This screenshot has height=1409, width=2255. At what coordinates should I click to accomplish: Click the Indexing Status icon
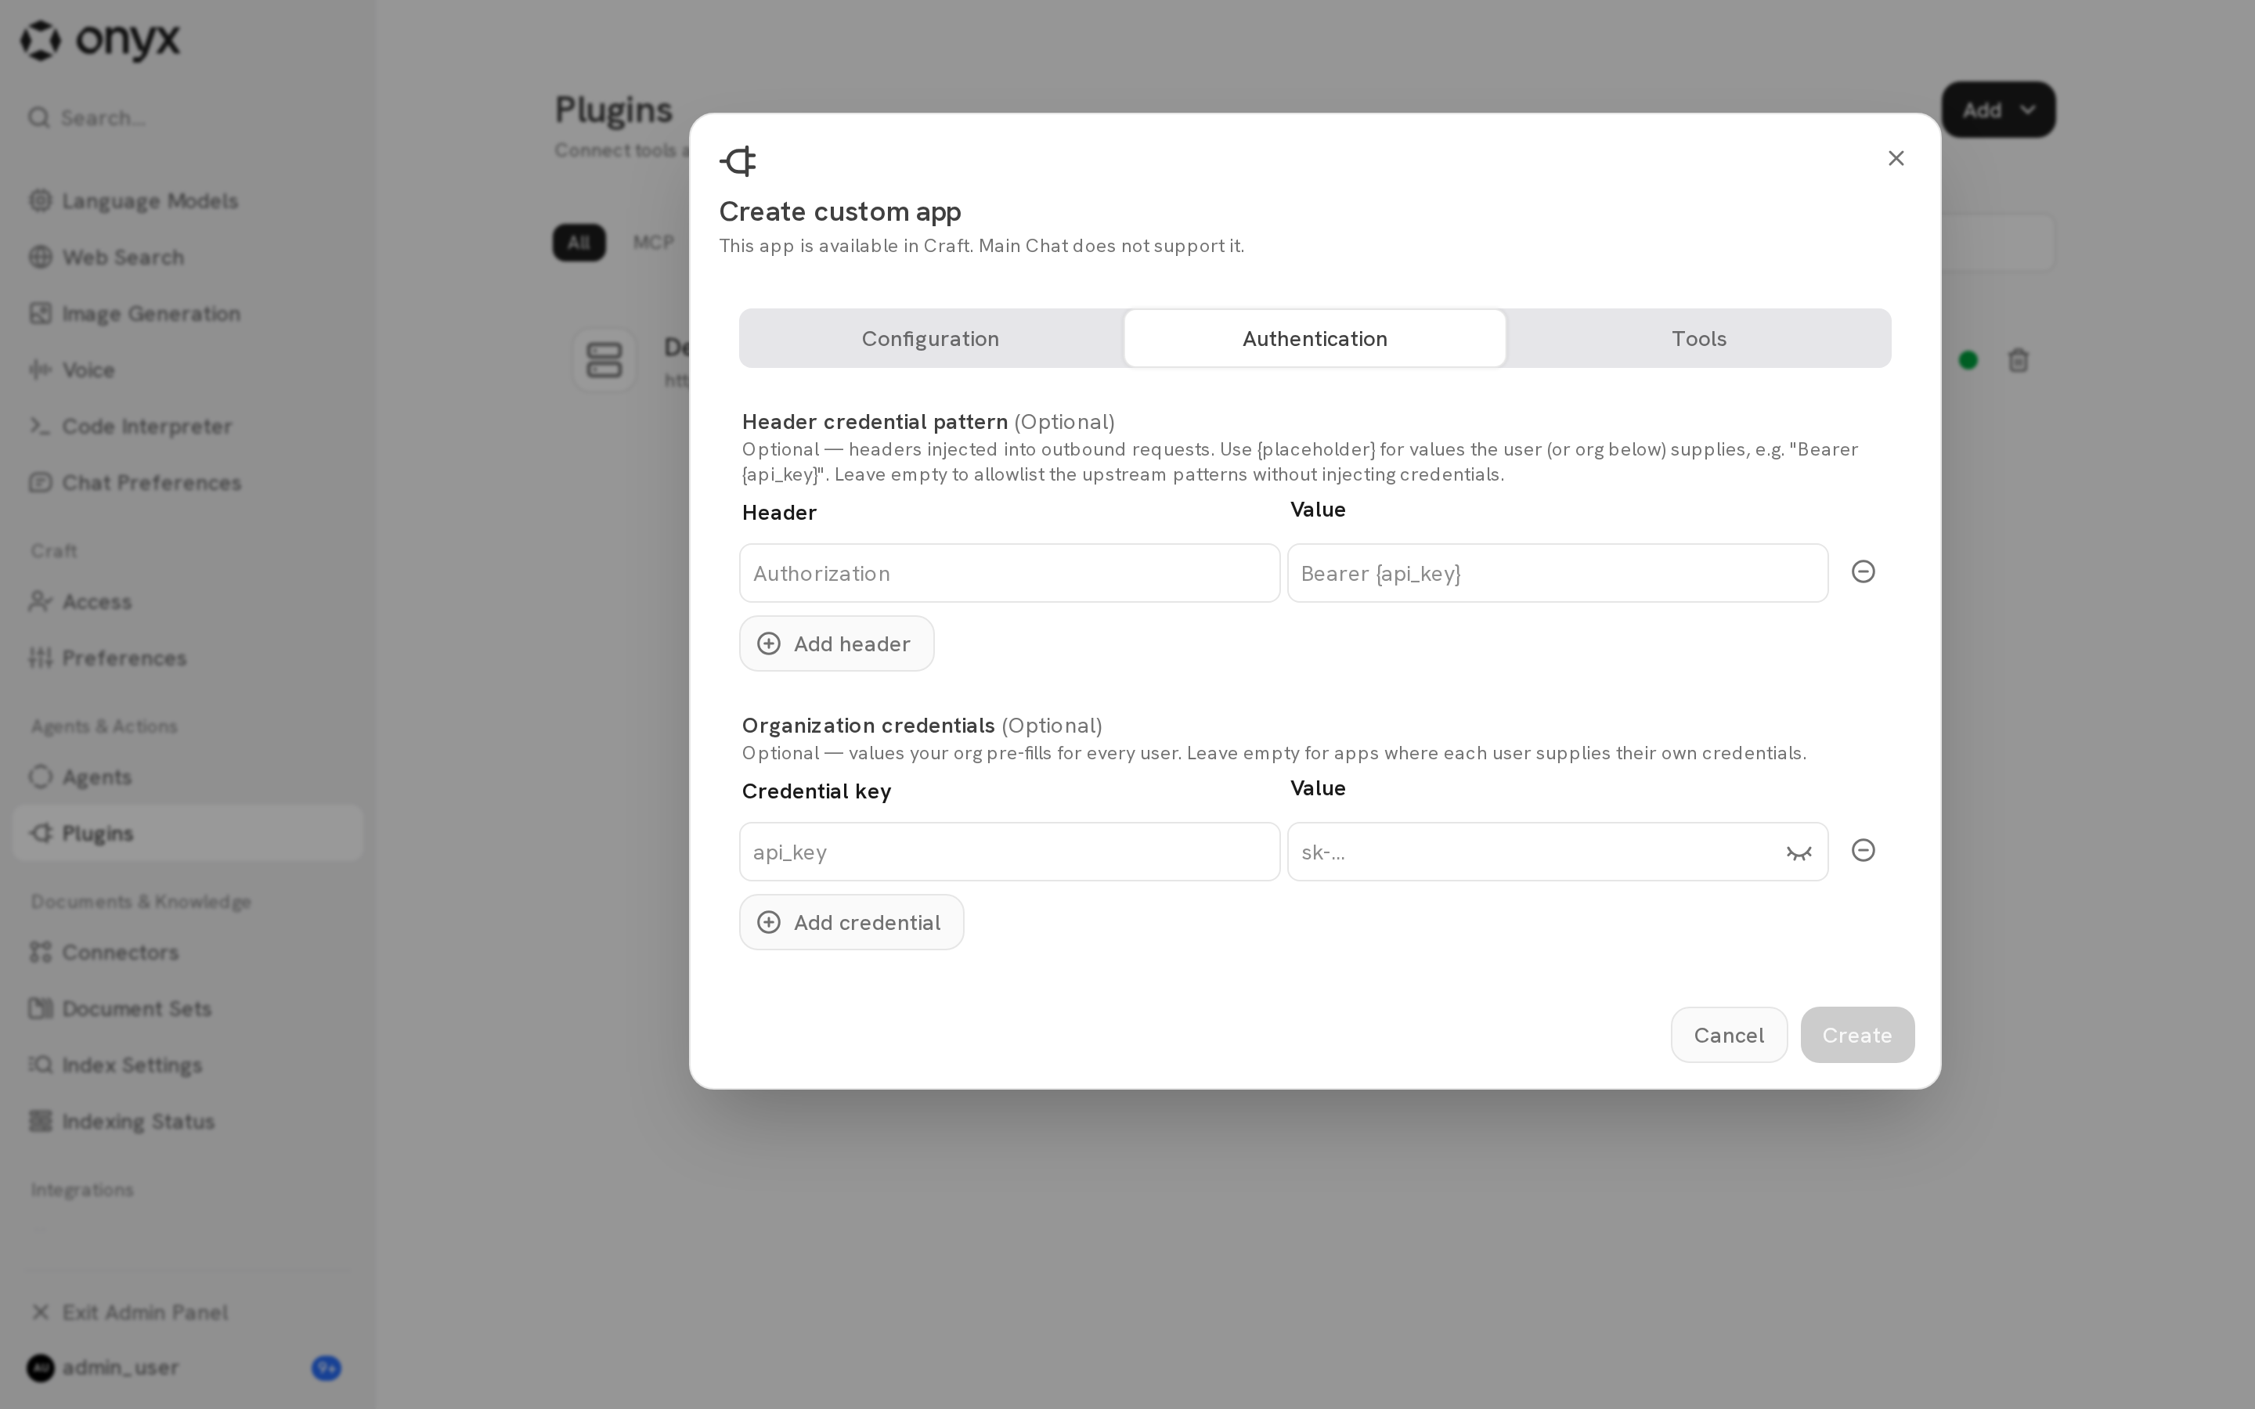40,1120
